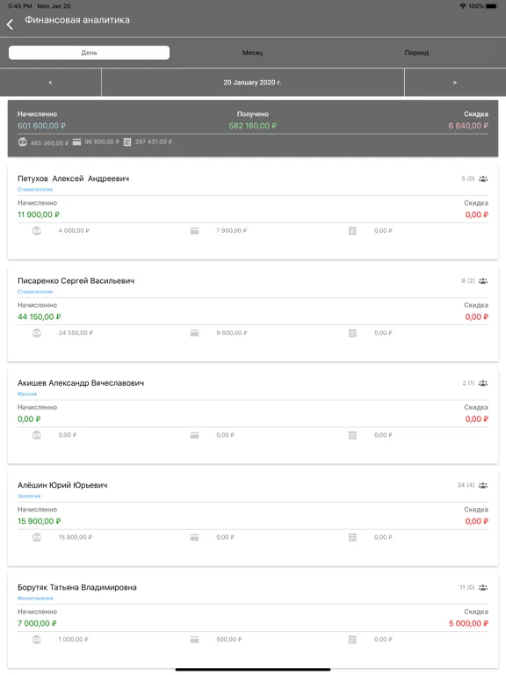Tap the 5 000,00 ₽ discount amount
506x675 pixels.
pyautogui.click(x=468, y=623)
